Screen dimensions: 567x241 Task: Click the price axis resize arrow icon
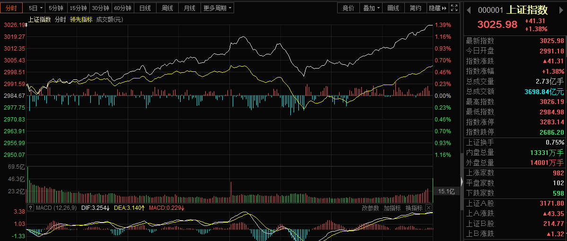(26, 25)
